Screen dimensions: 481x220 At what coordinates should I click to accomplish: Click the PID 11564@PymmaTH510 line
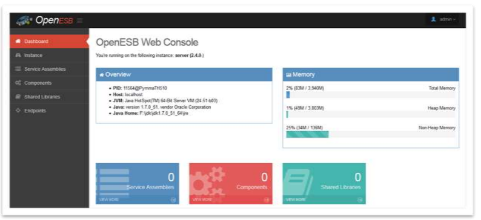(x=140, y=88)
